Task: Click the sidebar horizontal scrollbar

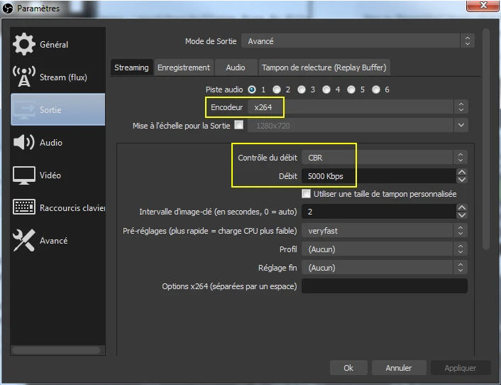Action: pos(56,350)
